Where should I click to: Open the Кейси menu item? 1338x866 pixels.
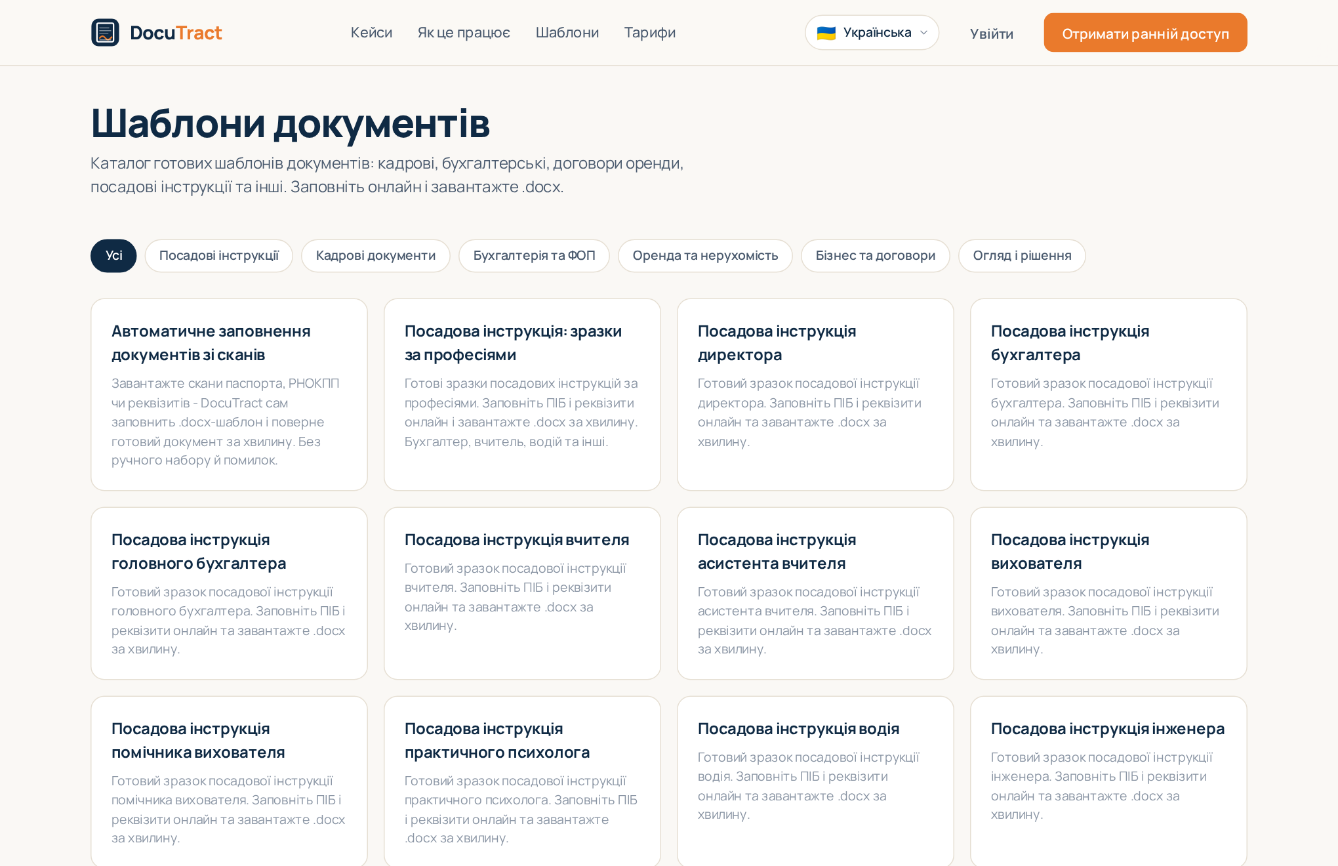pyautogui.click(x=371, y=33)
